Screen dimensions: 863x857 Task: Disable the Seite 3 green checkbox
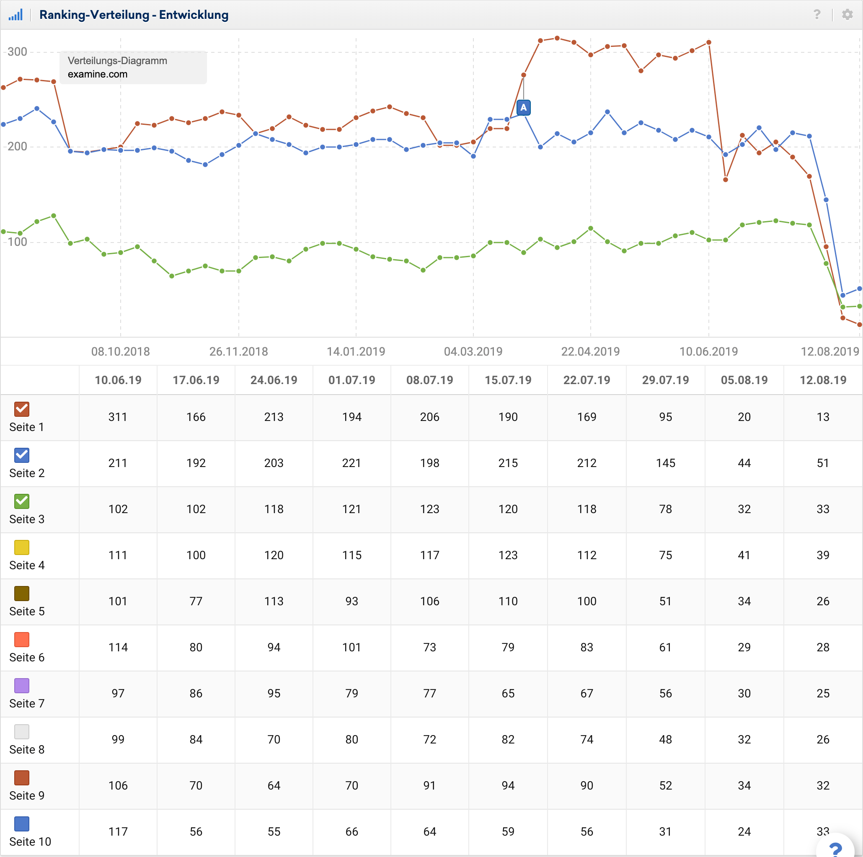pos(21,501)
